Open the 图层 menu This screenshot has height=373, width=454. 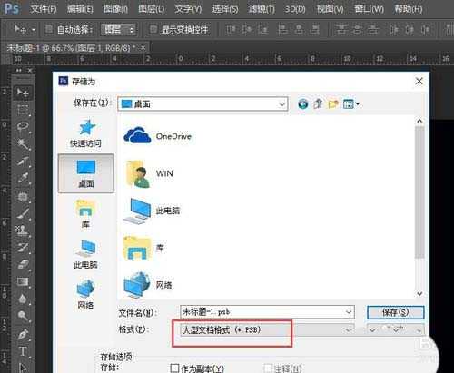click(x=152, y=9)
